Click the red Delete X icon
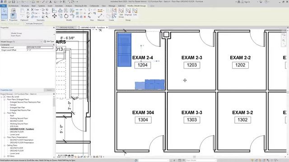The image size is (289, 162). (85, 17)
